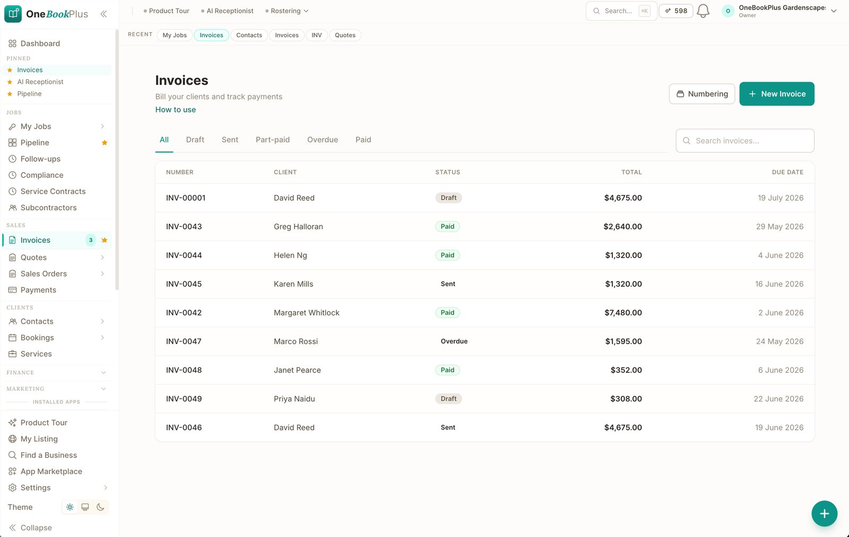Click the floating plus action button

tap(824, 514)
